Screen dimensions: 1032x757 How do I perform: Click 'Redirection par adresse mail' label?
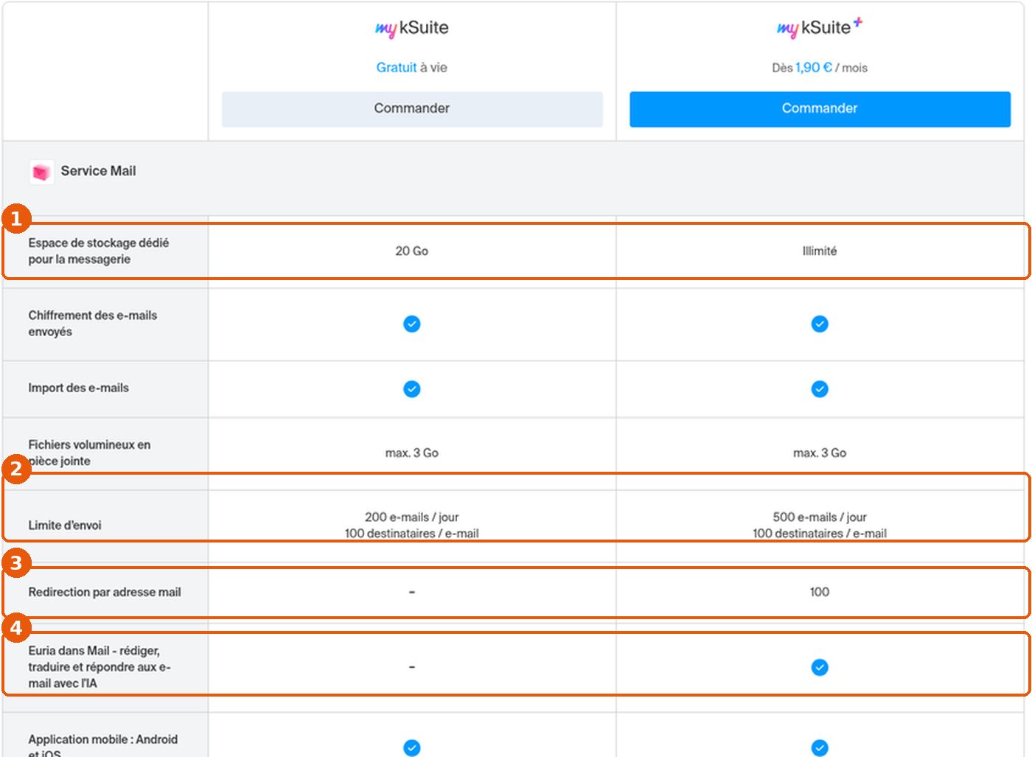105,593
